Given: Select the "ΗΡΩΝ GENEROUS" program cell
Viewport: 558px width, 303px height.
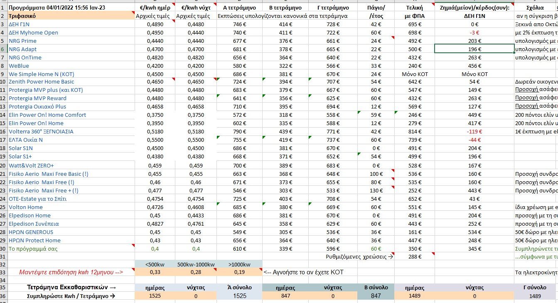Looking at the screenshot, I should click(x=71, y=232).
